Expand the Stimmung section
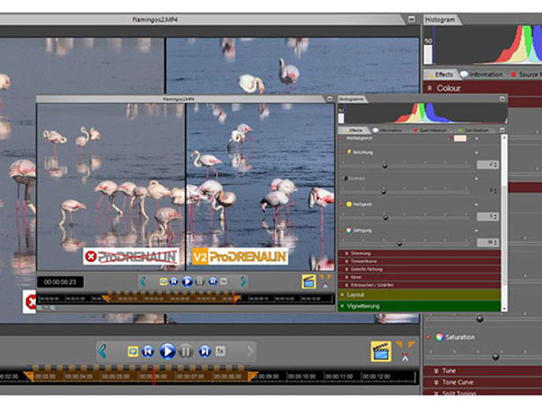 pos(419,254)
